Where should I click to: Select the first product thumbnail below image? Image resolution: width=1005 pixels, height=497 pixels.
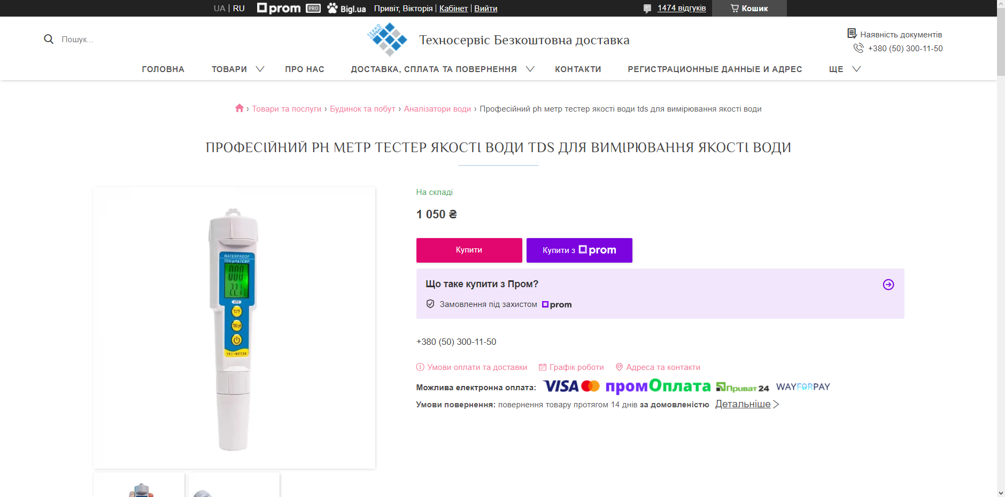(139, 485)
